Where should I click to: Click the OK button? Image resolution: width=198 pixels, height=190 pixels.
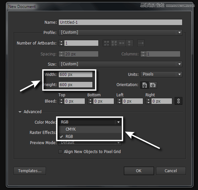tap(139, 171)
